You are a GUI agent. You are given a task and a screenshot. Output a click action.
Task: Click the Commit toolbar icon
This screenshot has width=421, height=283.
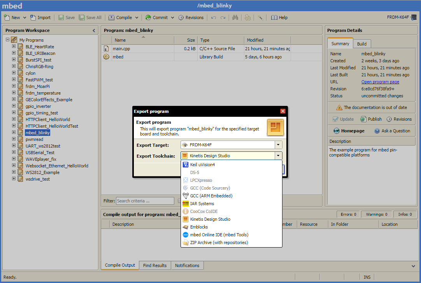148,18
